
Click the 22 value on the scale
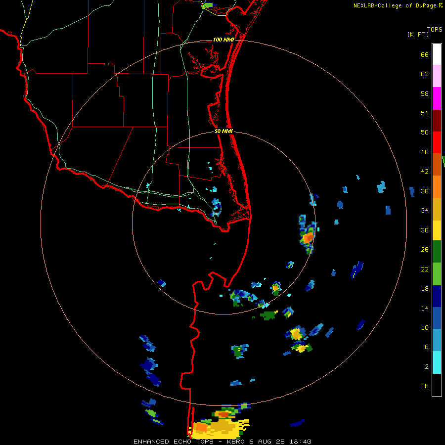[425, 269]
